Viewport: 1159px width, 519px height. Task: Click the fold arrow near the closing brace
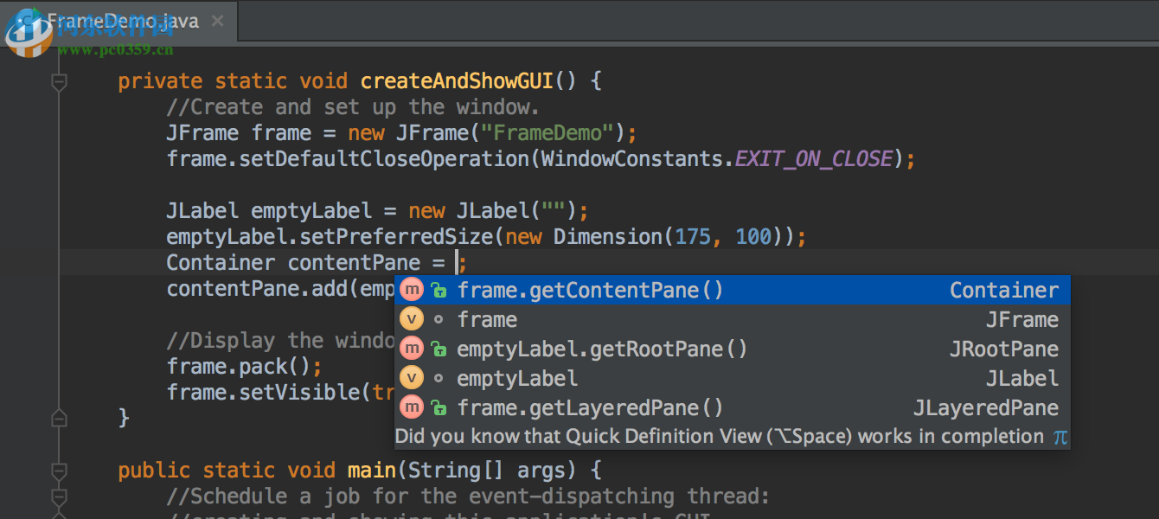[59, 417]
